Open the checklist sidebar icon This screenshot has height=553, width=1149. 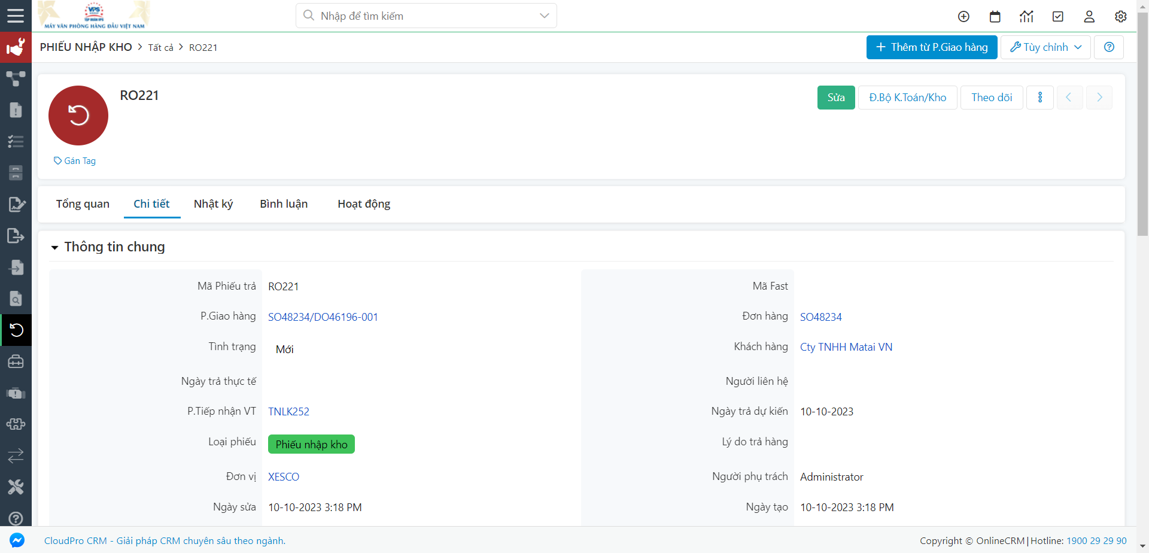pos(16,141)
